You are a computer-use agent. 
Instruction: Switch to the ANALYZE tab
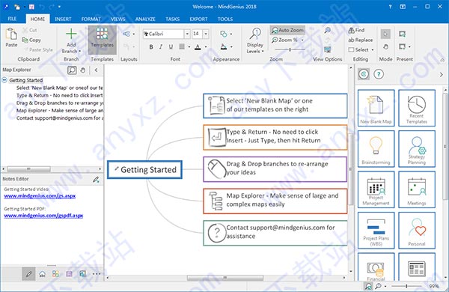tap(145, 19)
